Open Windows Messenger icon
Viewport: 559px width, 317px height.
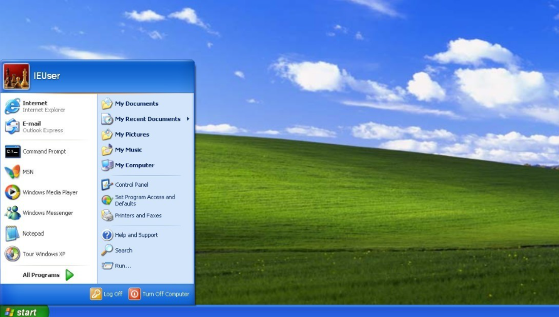pos(13,213)
